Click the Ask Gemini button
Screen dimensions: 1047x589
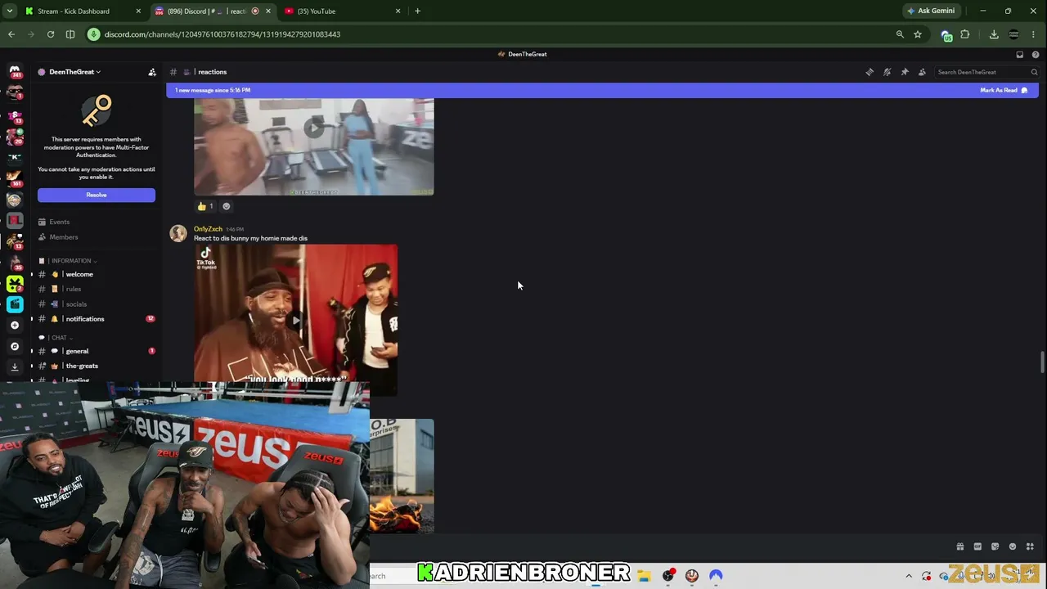pos(931,11)
